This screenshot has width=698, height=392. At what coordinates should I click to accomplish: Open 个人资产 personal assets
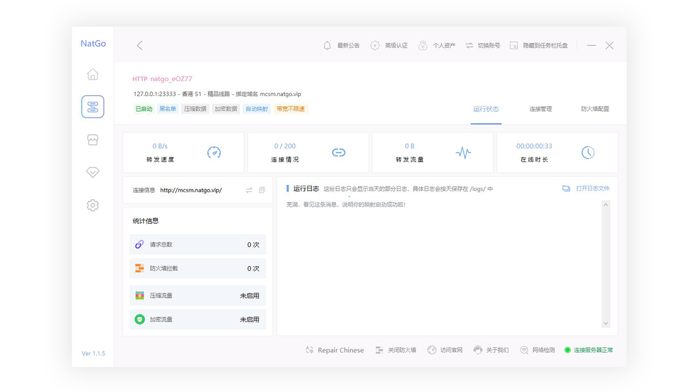click(x=437, y=46)
